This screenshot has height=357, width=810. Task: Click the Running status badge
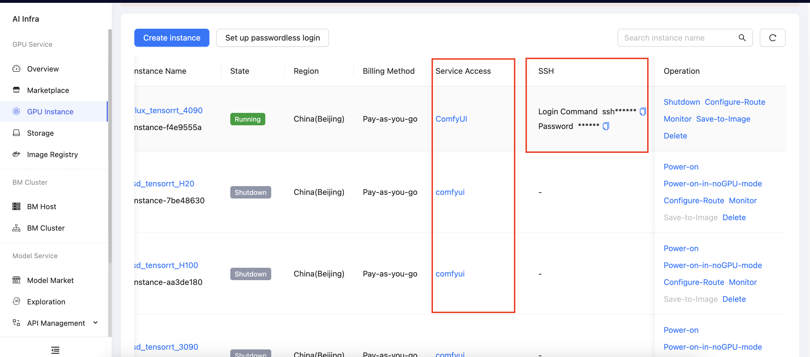(248, 119)
